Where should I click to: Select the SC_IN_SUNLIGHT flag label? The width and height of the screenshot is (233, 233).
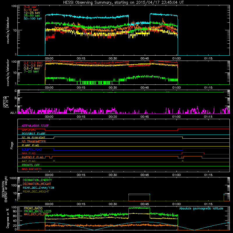point(33,137)
